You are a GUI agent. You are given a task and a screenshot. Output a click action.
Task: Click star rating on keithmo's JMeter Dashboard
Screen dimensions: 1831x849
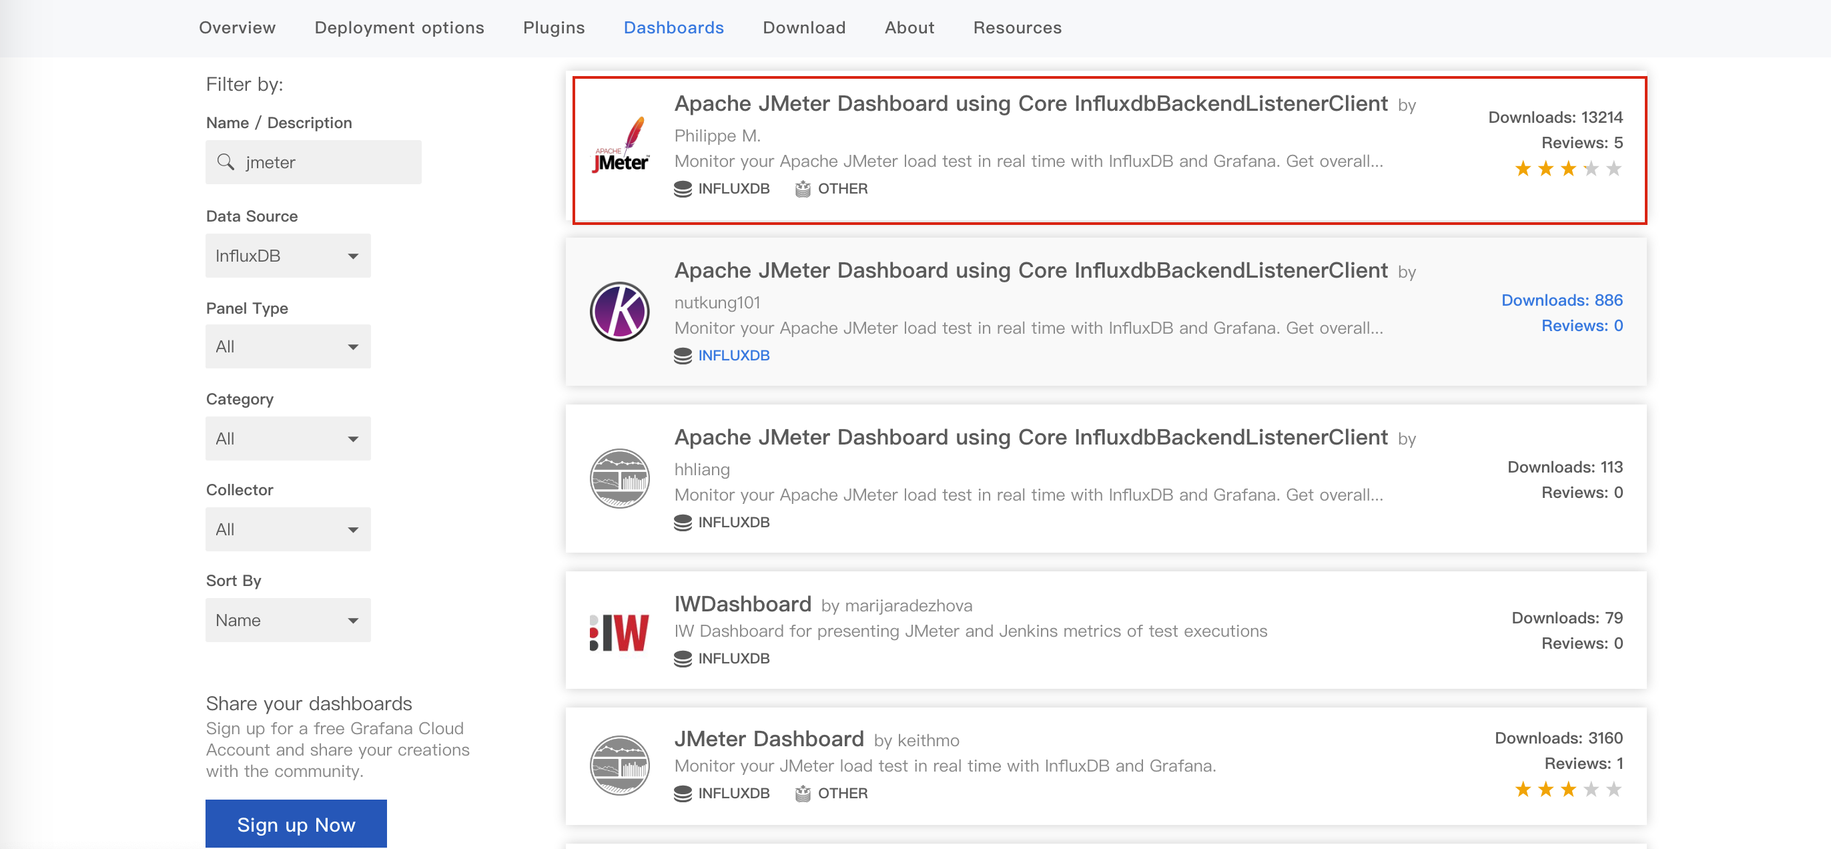pyautogui.click(x=1567, y=790)
